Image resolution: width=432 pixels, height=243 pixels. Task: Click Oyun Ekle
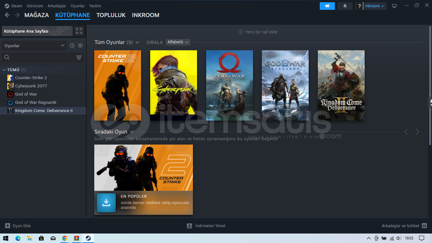18,226
